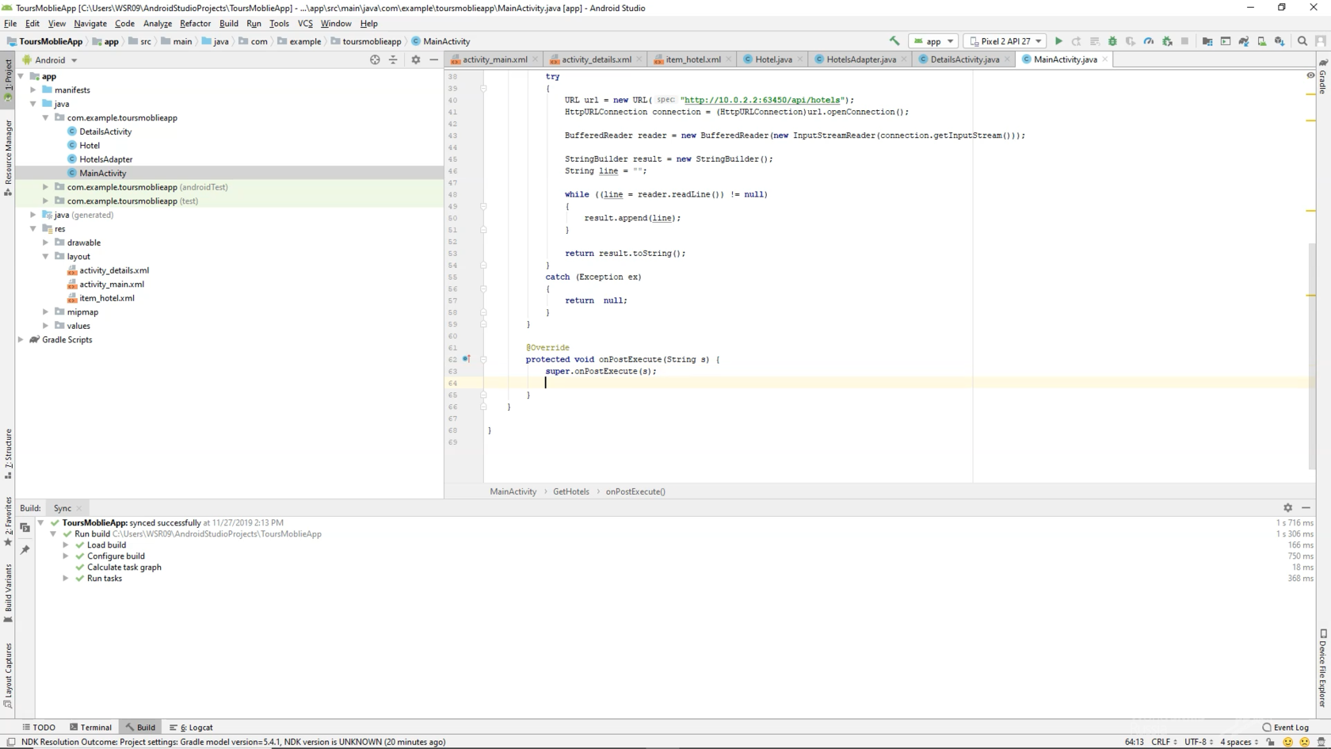Viewport: 1331px width, 749px height.
Task: Toggle the Build Variants tool window
Action: coord(8,592)
